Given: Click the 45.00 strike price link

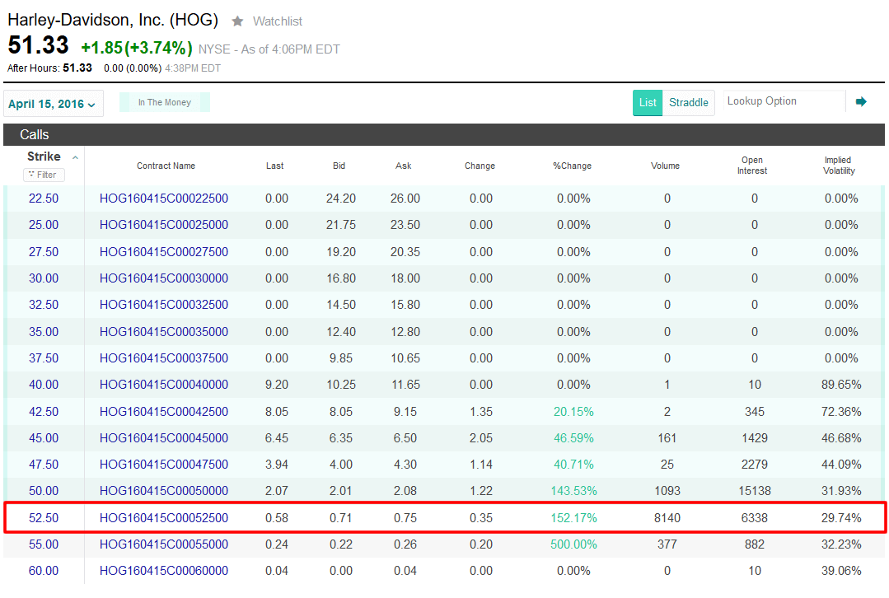Looking at the screenshot, I should pyautogui.click(x=44, y=438).
